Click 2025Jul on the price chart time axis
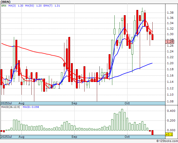The height and width of the screenshot is (143, 178). 6,103
